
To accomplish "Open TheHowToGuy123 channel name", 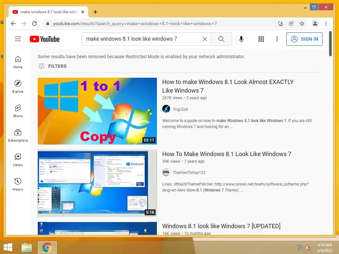I will pos(189,173).
